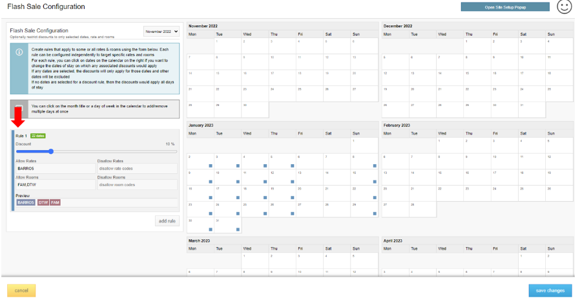This screenshot has width=580, height=300.
Task: Focus the Disallow Rates input field
Action: (137, 169)
